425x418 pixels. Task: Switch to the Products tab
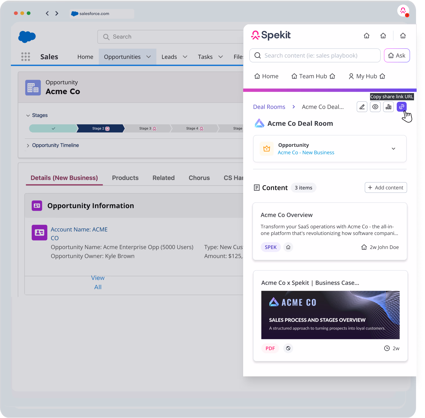point(125,178)
